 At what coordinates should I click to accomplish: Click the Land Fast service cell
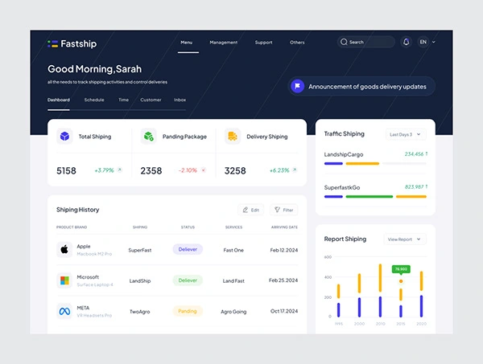[x=233, y=280]
